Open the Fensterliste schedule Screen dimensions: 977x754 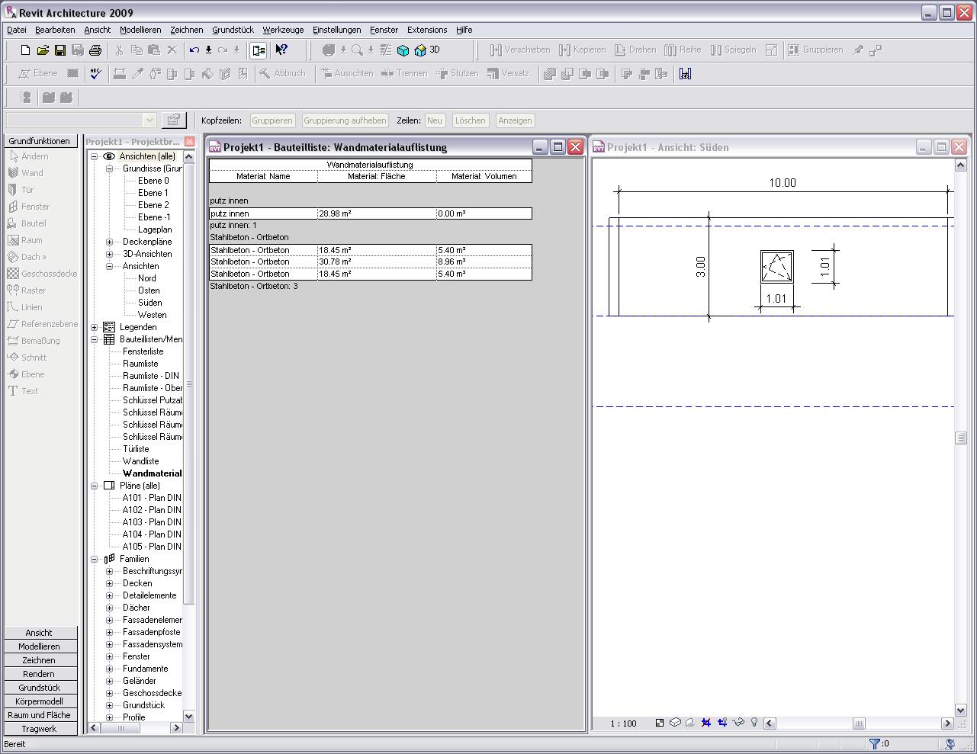pyautogui.click(x=143, y=351)
